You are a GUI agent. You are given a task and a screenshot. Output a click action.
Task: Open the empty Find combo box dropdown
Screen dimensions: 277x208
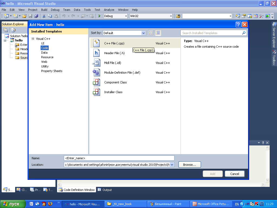pyautogui.click(x=230, y=16)
